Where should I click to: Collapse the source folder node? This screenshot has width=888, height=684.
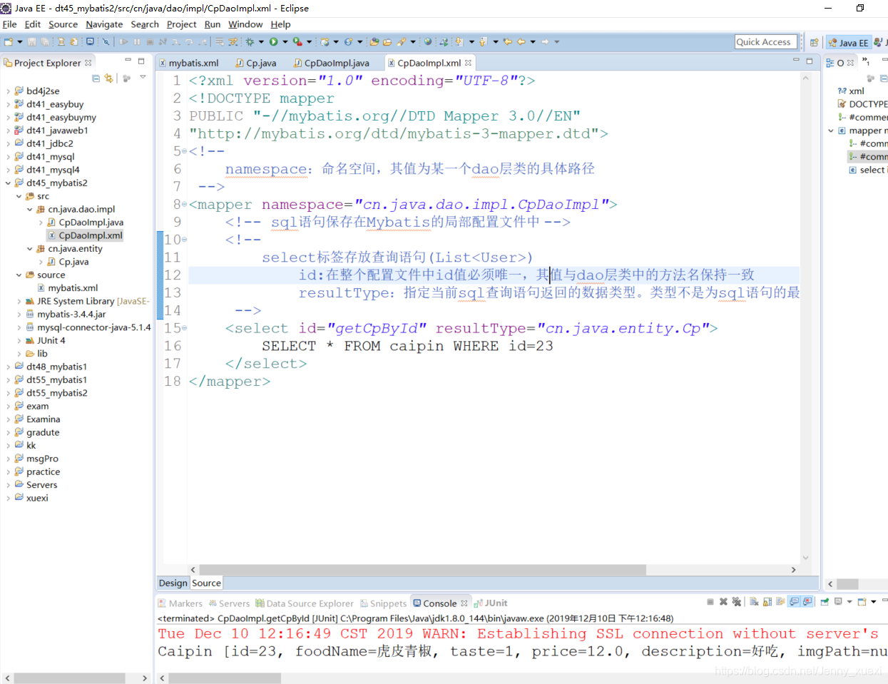(19, 275)
